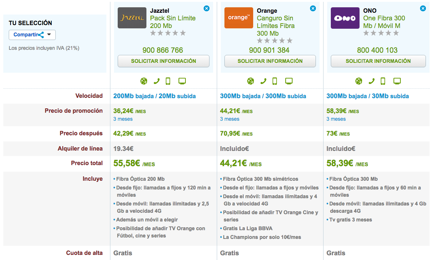The width and height of the screenshot is (431, 260).
Task: Click '300Mb bajada / 30Mb subida' speed text
Action: [x=368, y=96]
